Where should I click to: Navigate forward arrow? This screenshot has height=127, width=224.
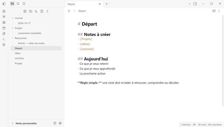pos(74,11)
